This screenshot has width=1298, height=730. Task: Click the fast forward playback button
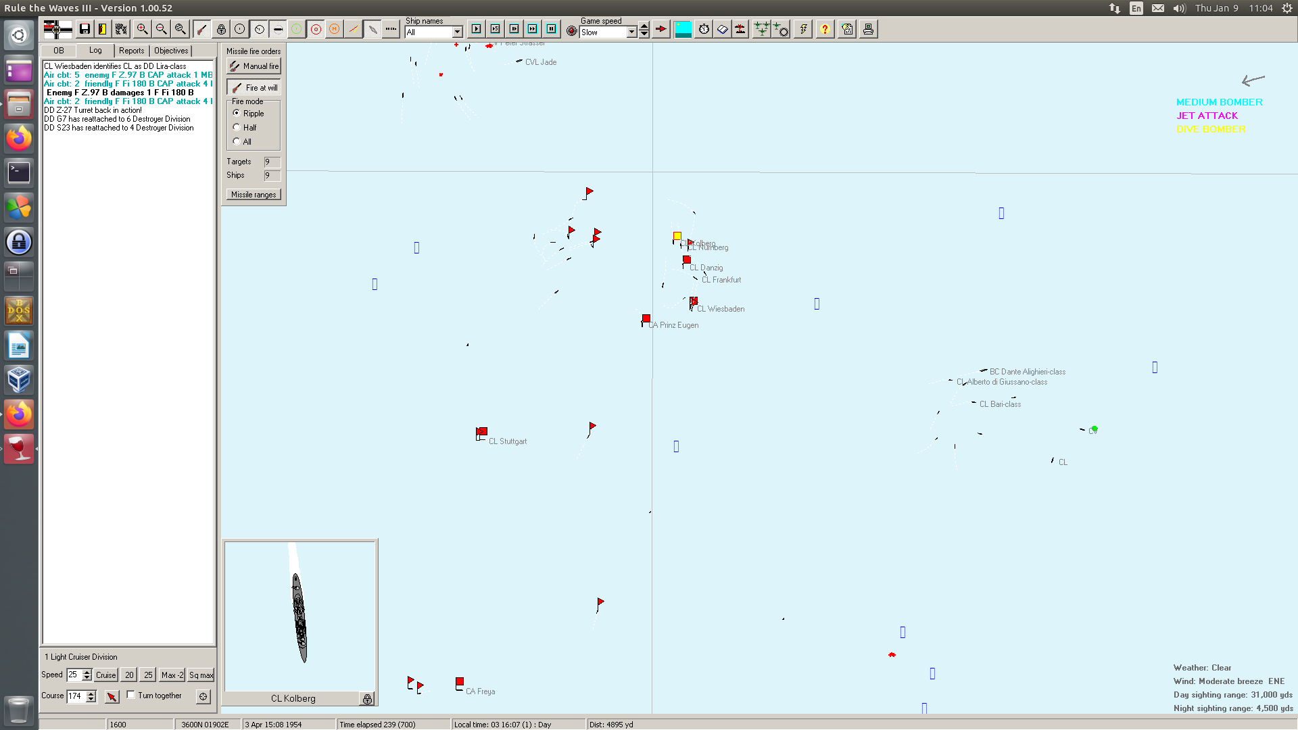tap(533, 29)
